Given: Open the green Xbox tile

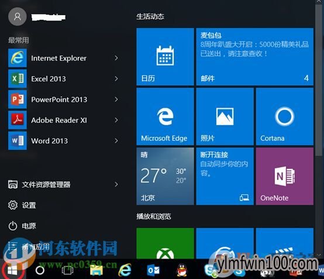Looking at the screenshot, I should click(165, 243).
